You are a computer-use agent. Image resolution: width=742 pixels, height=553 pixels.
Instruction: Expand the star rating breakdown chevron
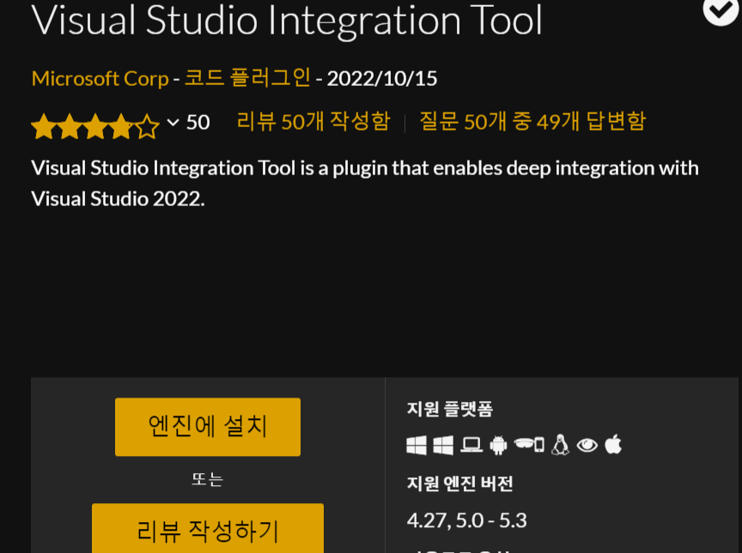(x=173, y=123)
